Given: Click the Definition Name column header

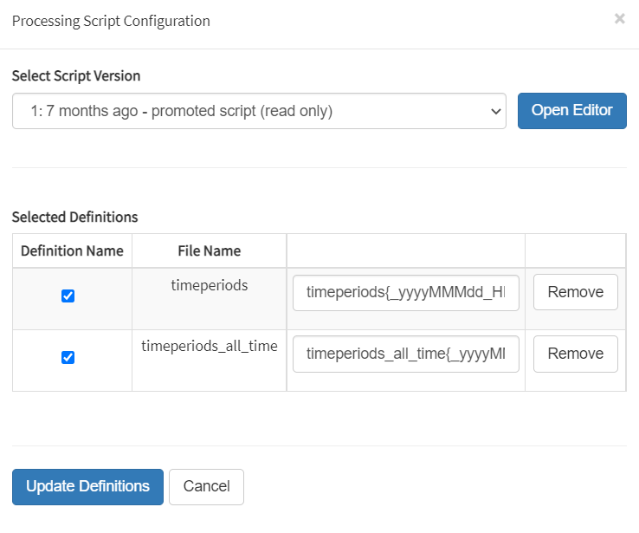Looking at the screenshot, I should coord(72,250).
